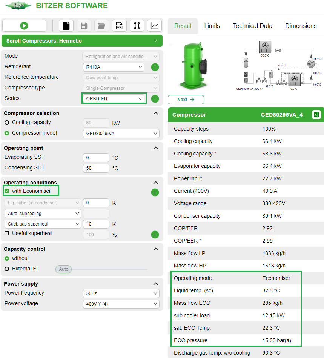Export results as PDF
Viewport: 324px width, 358px height.
pyautogui.click(x=119, y=26)
